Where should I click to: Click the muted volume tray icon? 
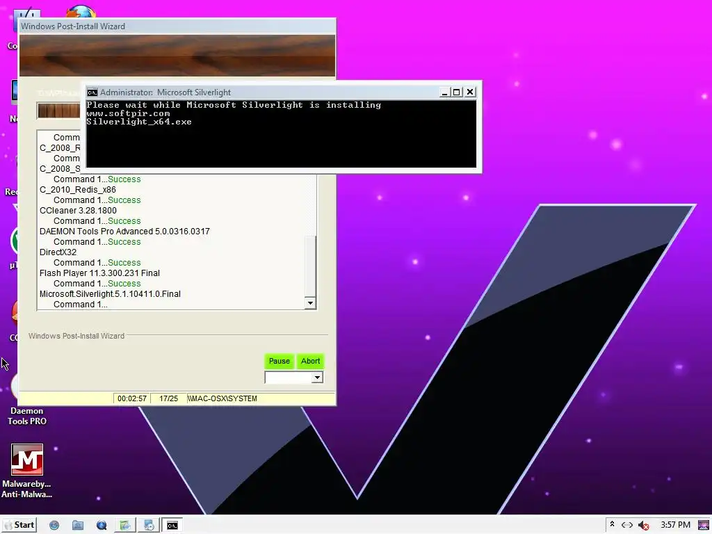643,526
